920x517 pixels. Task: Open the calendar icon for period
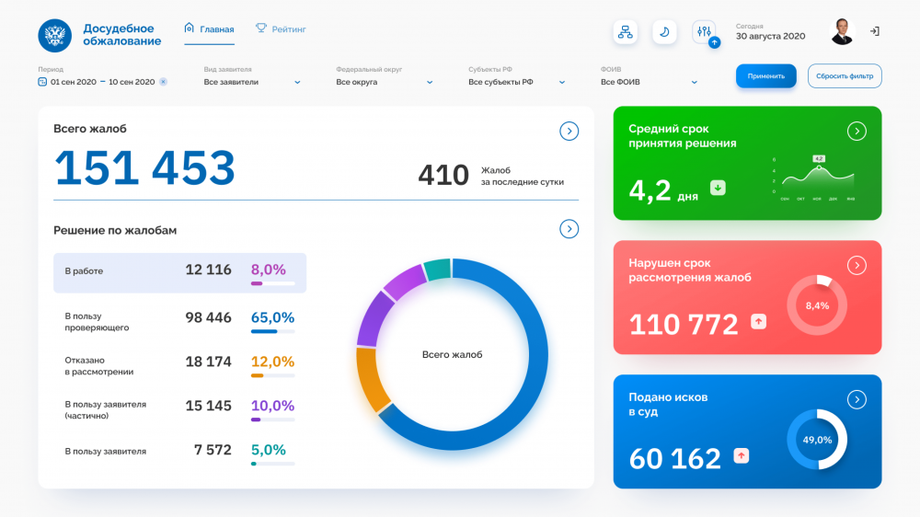click(42, 82)
